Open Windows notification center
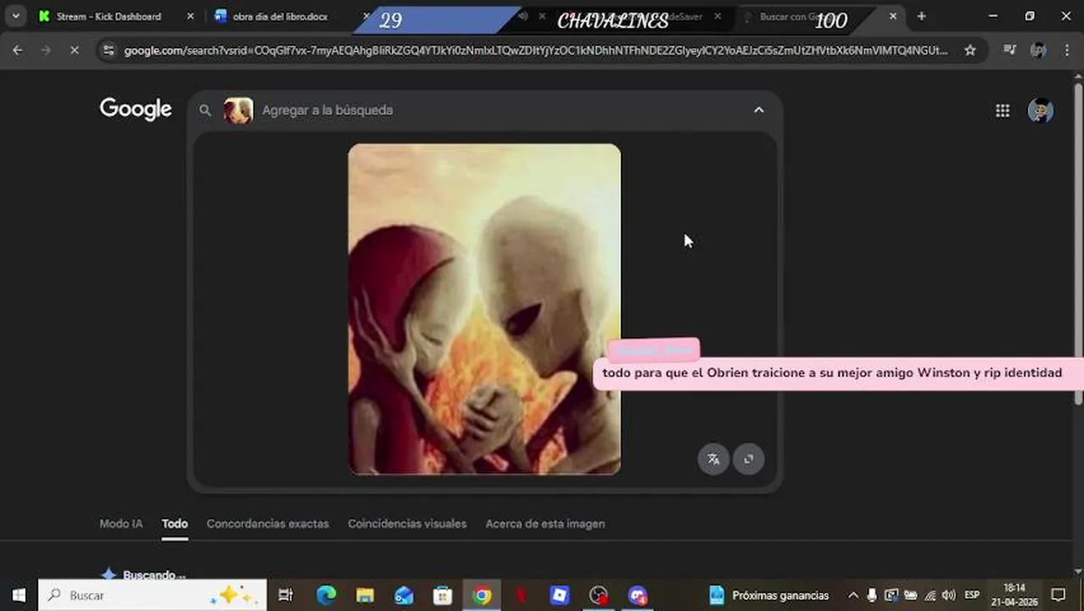Screen dimensions: 1084x611 pyautogui.click(x=1059, y=596)
